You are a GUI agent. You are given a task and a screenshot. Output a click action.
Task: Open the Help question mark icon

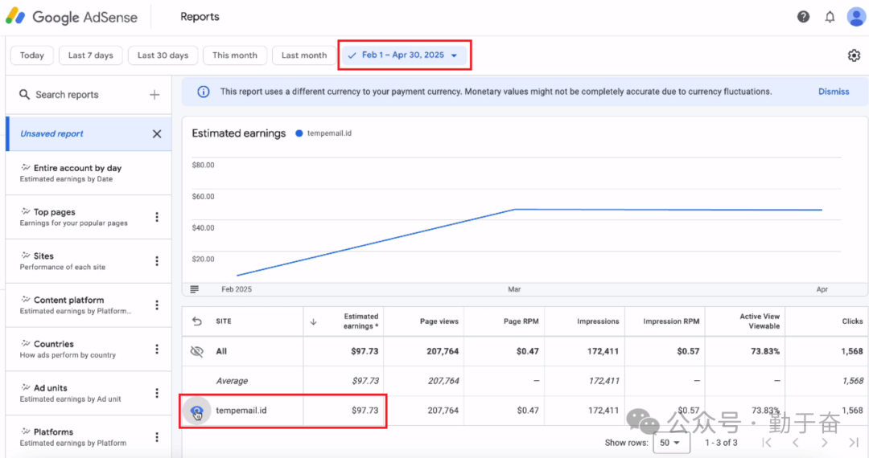click(803, 17)
